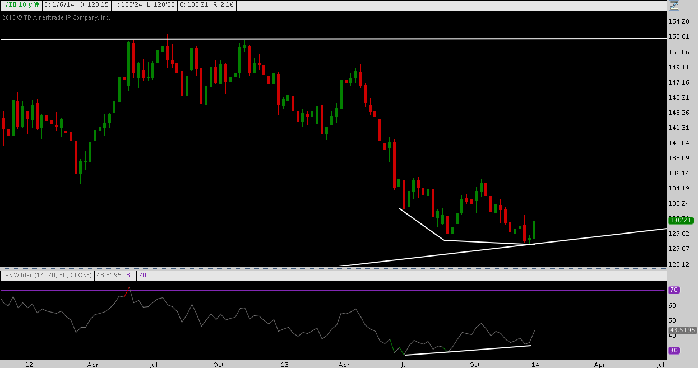Select the D: 1/6/14 date field
The width and height of the screenshot is (698, 368).
[x=59, y=5]
